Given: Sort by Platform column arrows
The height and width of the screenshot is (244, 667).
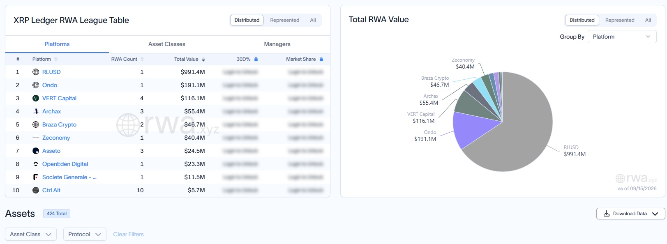Looking at the screenshot, I should click(56, 59).
